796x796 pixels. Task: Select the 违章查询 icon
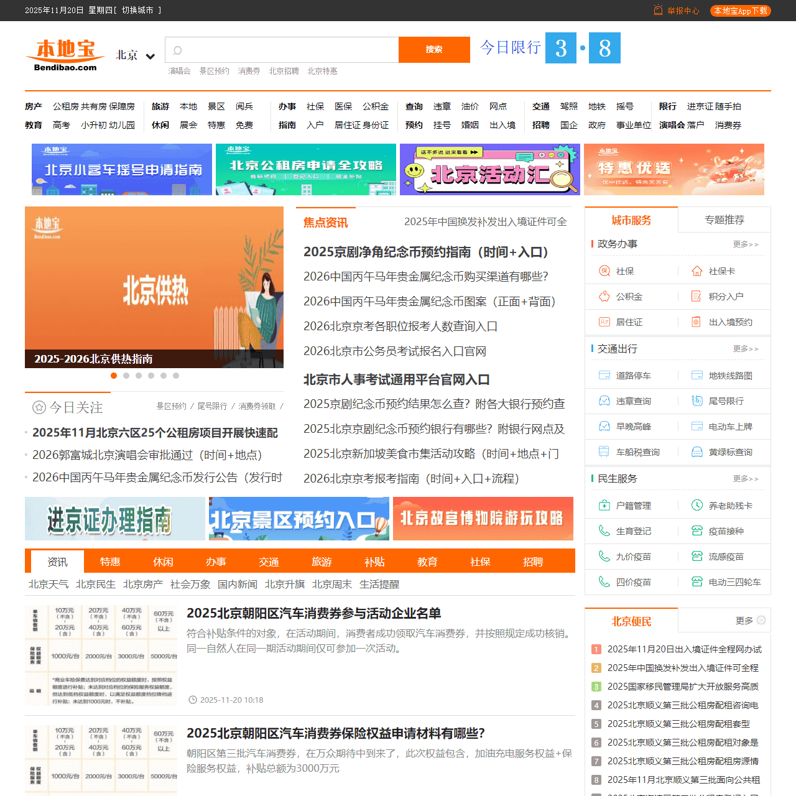[604, 400]
